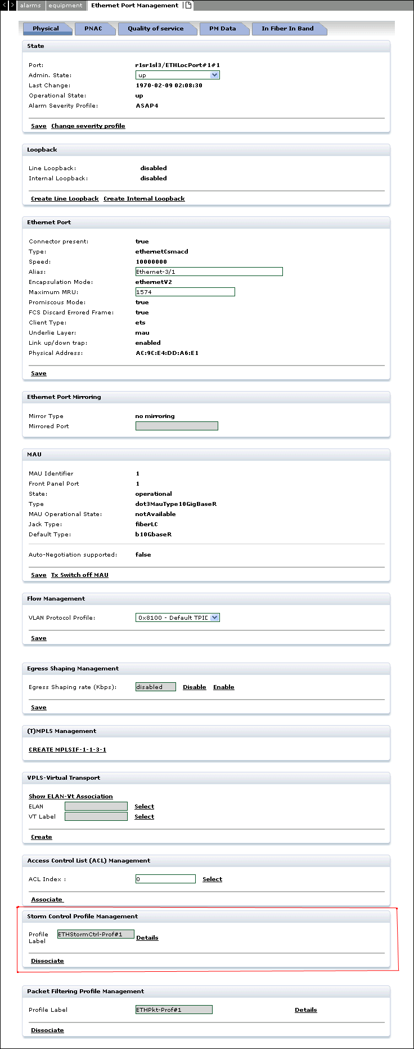Open Details for Packet Filtering profile

pos(306,1010)
